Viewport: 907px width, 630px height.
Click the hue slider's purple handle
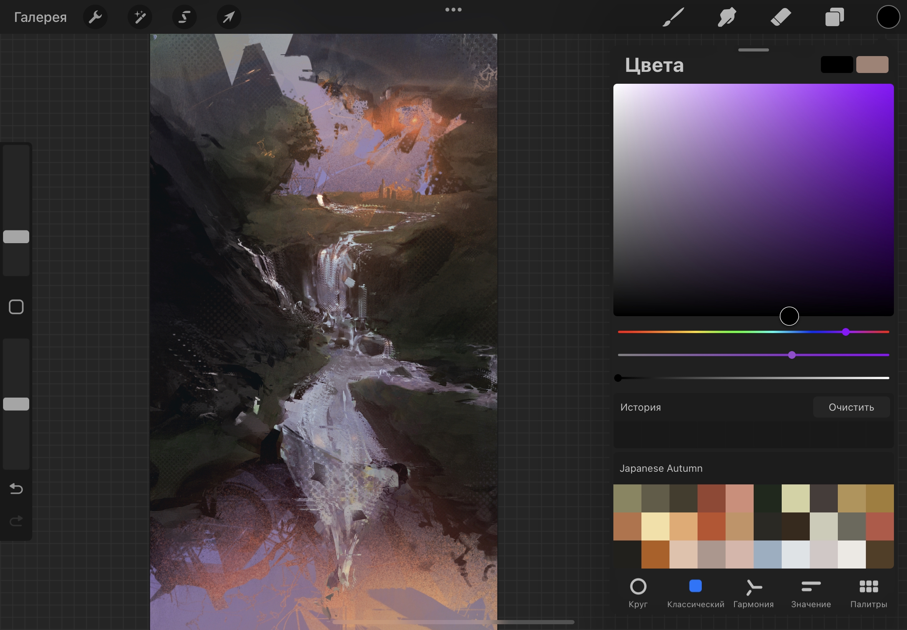coord(846,332)
